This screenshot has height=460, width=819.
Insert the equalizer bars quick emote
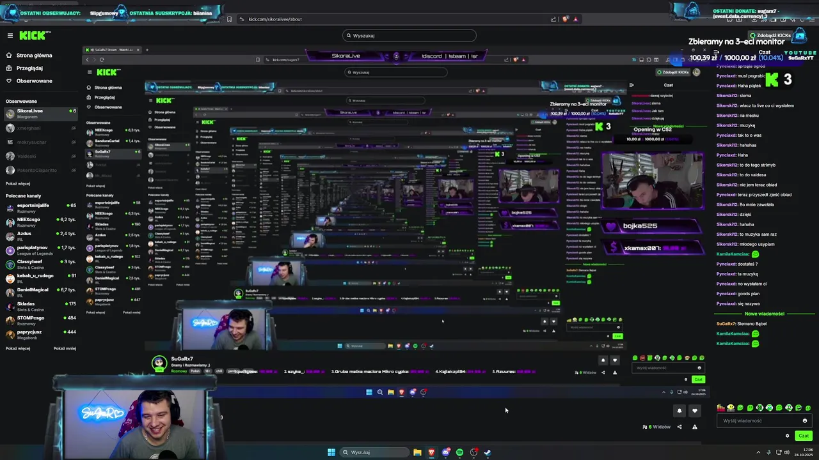click(721, 408)
